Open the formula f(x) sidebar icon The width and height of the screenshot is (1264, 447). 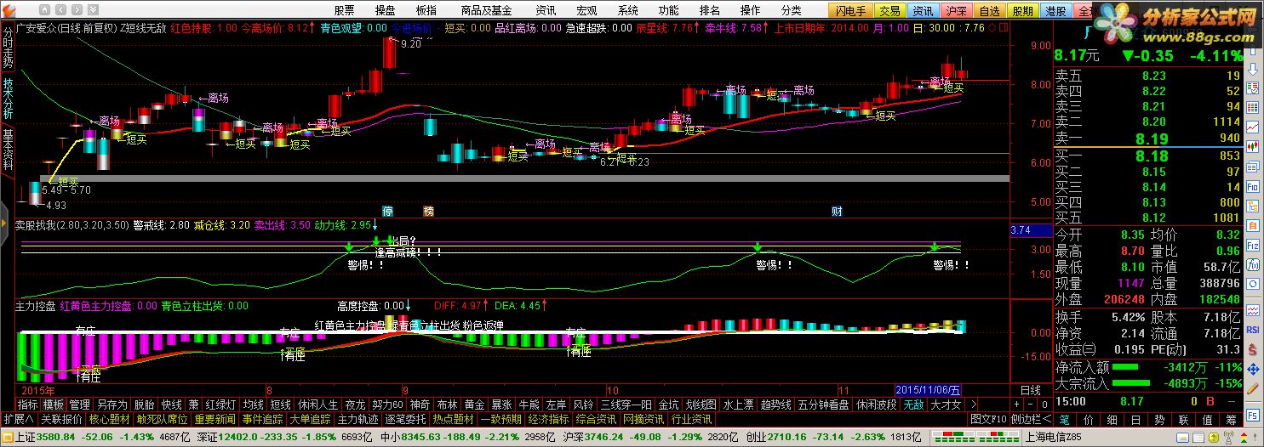point(1252,263)
